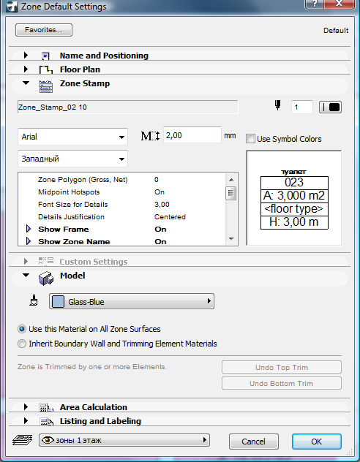Screen dimensions: 360x462
Task: Click the Zone Stamp header title
Action: (x=85, y=83)
